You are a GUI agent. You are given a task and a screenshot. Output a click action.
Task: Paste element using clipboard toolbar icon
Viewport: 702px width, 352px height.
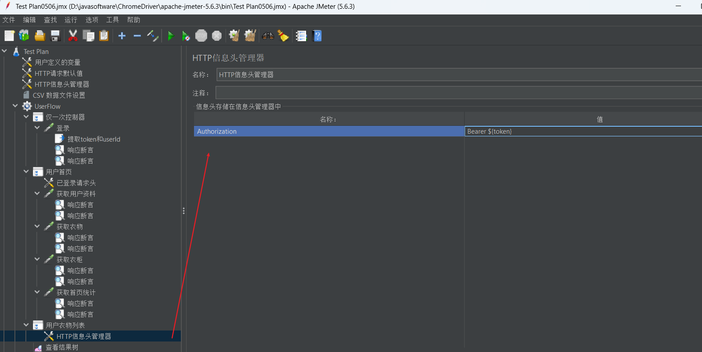coord(104,36)
